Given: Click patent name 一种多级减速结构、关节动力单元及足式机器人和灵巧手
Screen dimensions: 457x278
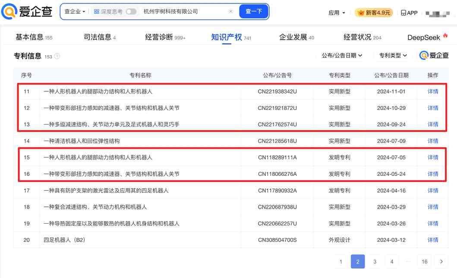Looking at the screenshot, I should coord(111,124).
